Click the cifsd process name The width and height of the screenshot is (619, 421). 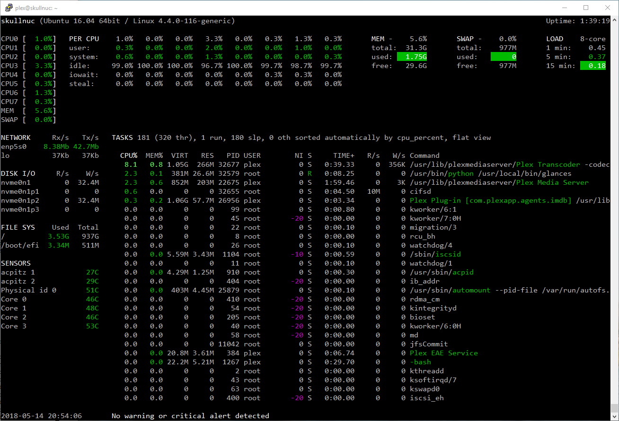[421, 191]
